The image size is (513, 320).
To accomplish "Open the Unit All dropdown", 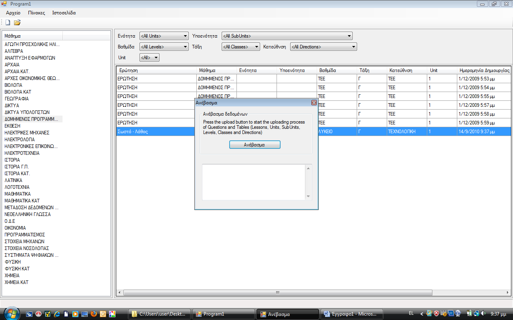I will tap(149, 58).
